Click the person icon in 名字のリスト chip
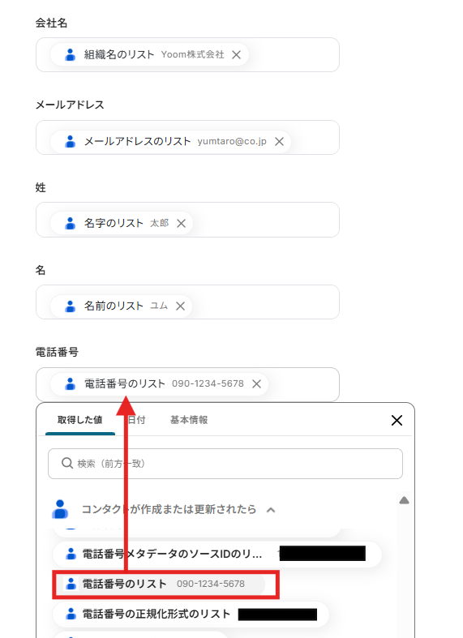 pos(70,223)
